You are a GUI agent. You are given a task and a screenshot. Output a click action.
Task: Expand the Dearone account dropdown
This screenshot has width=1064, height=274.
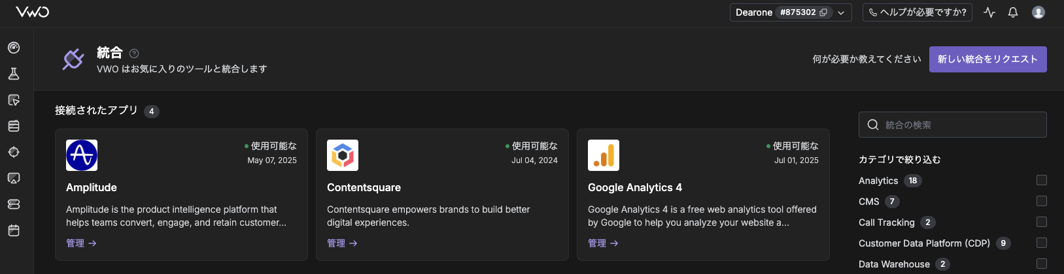click(x=842, y=12)
